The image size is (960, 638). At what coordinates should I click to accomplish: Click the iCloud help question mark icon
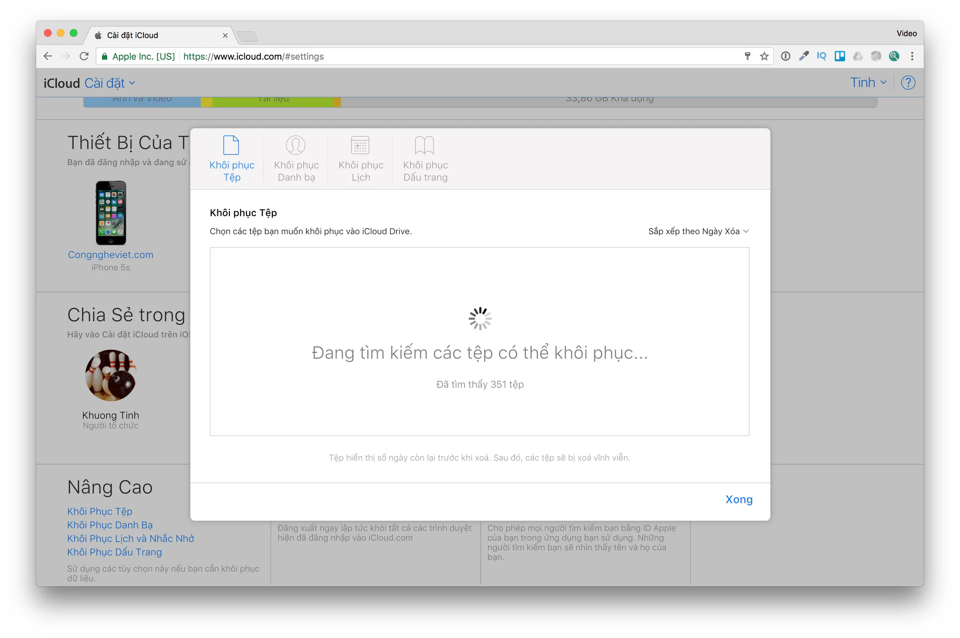pyautogui.click(x=907, y=82)
